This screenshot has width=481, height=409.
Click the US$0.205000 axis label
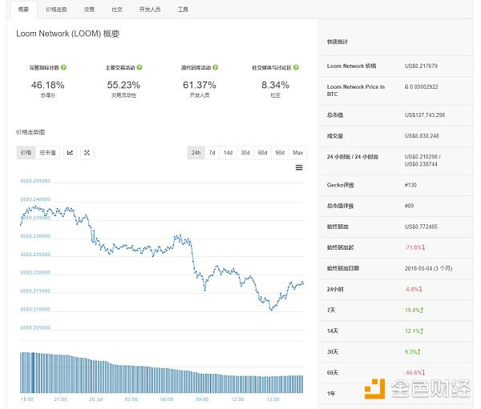point(35,327)
